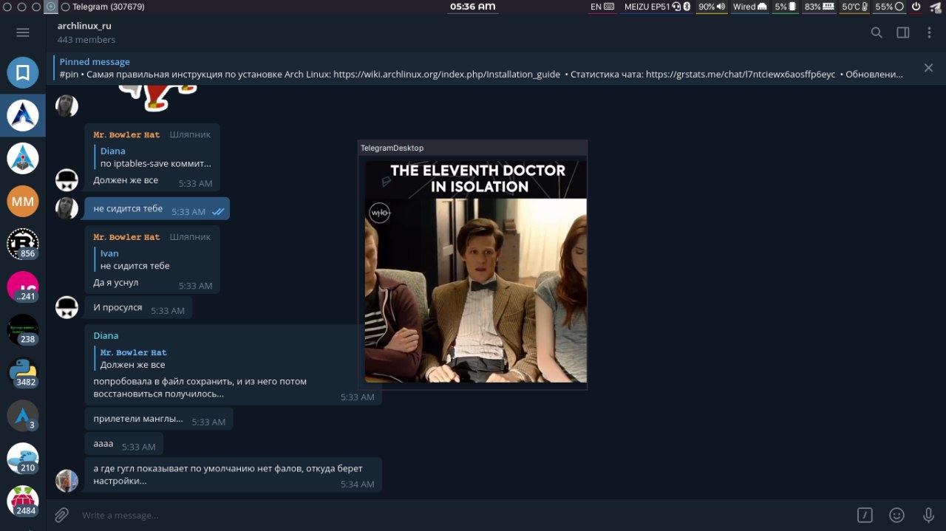Image resolution: width=946 pixels, height=531 pixels.
Task: Open the archlinux_ru chat header info
Action: [x=86, y=32]
